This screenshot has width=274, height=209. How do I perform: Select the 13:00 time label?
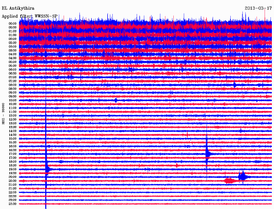[13, 123]
